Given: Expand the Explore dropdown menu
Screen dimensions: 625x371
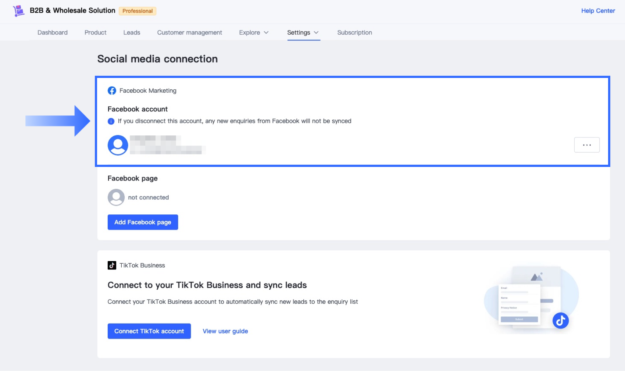Looking at the screenshot, I should coord(254,33).
